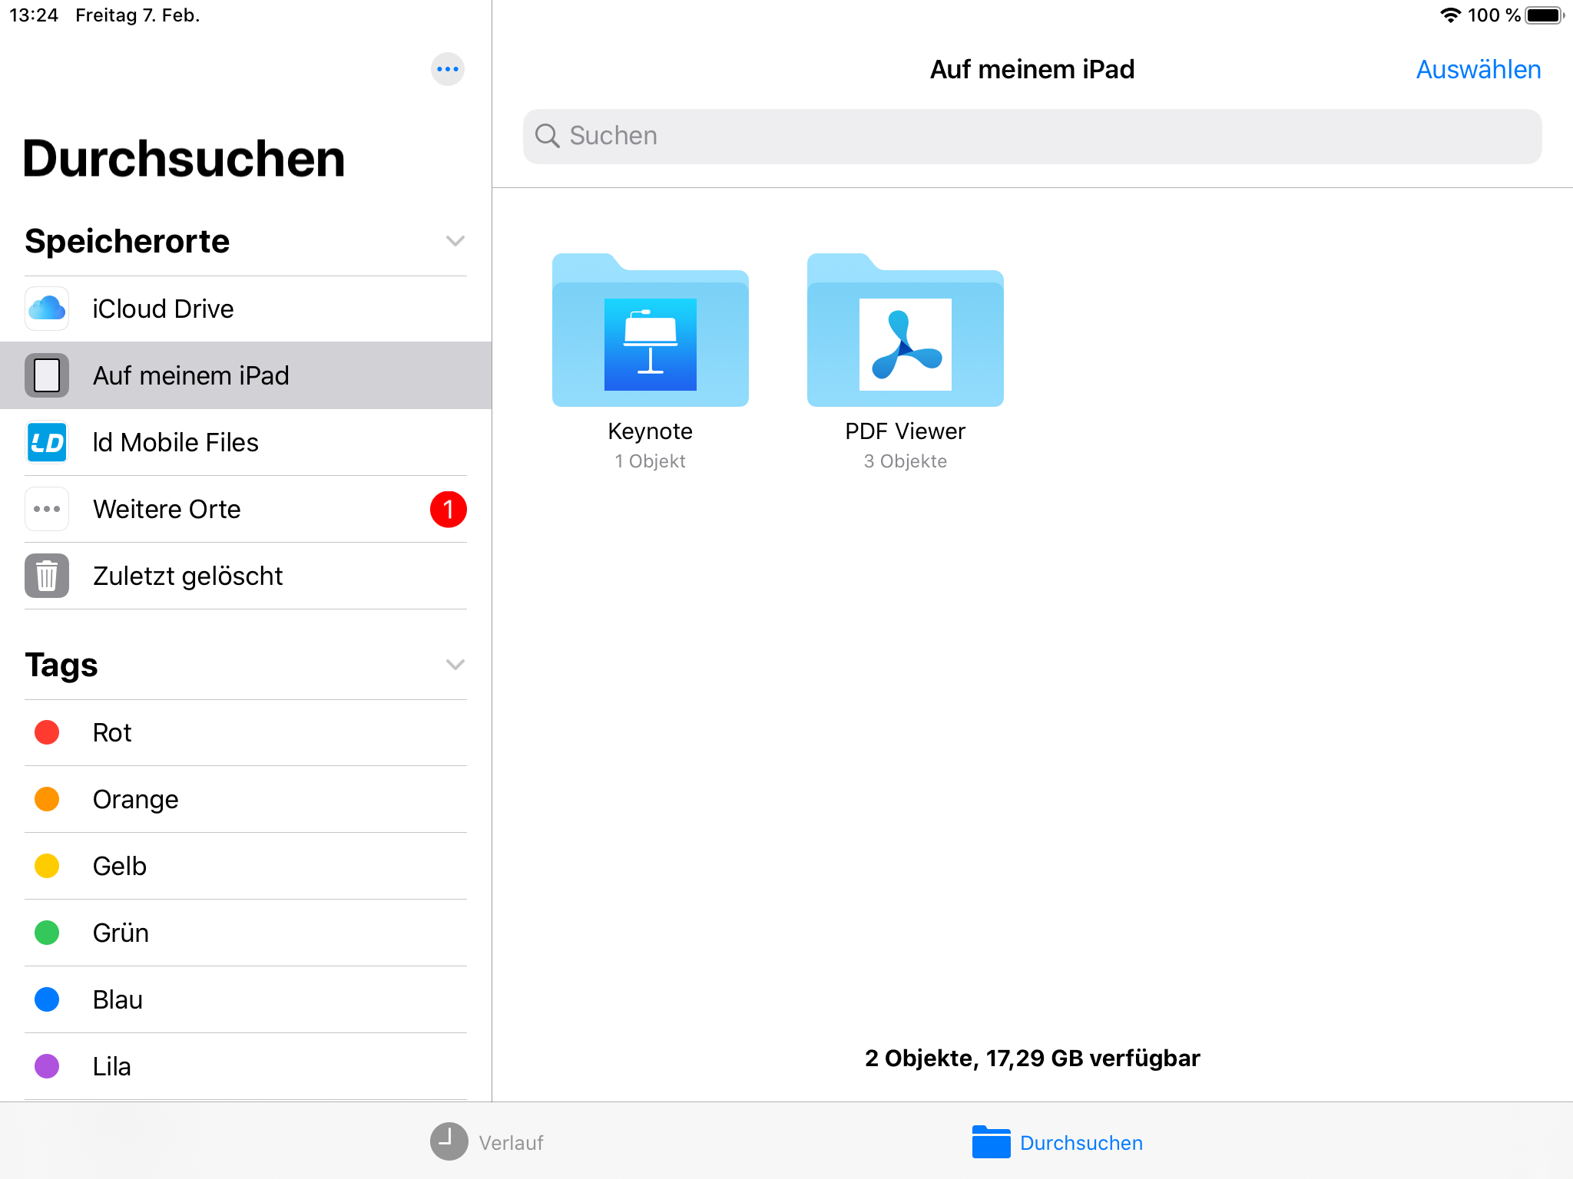Screen dimensions: 1573x1179
Task: Tap the '2 Objekte, 17,29 GB verfügbar' status
Action: pos(1032,1058)
